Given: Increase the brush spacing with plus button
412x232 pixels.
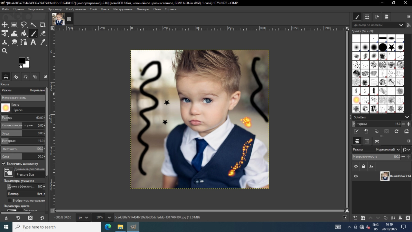Looking at the screenshot, I should pyautogui.click(x=408, y=124).
